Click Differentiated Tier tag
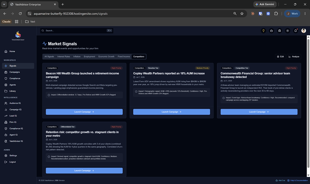Screen dimensions: 310x184 coord(68,127)
